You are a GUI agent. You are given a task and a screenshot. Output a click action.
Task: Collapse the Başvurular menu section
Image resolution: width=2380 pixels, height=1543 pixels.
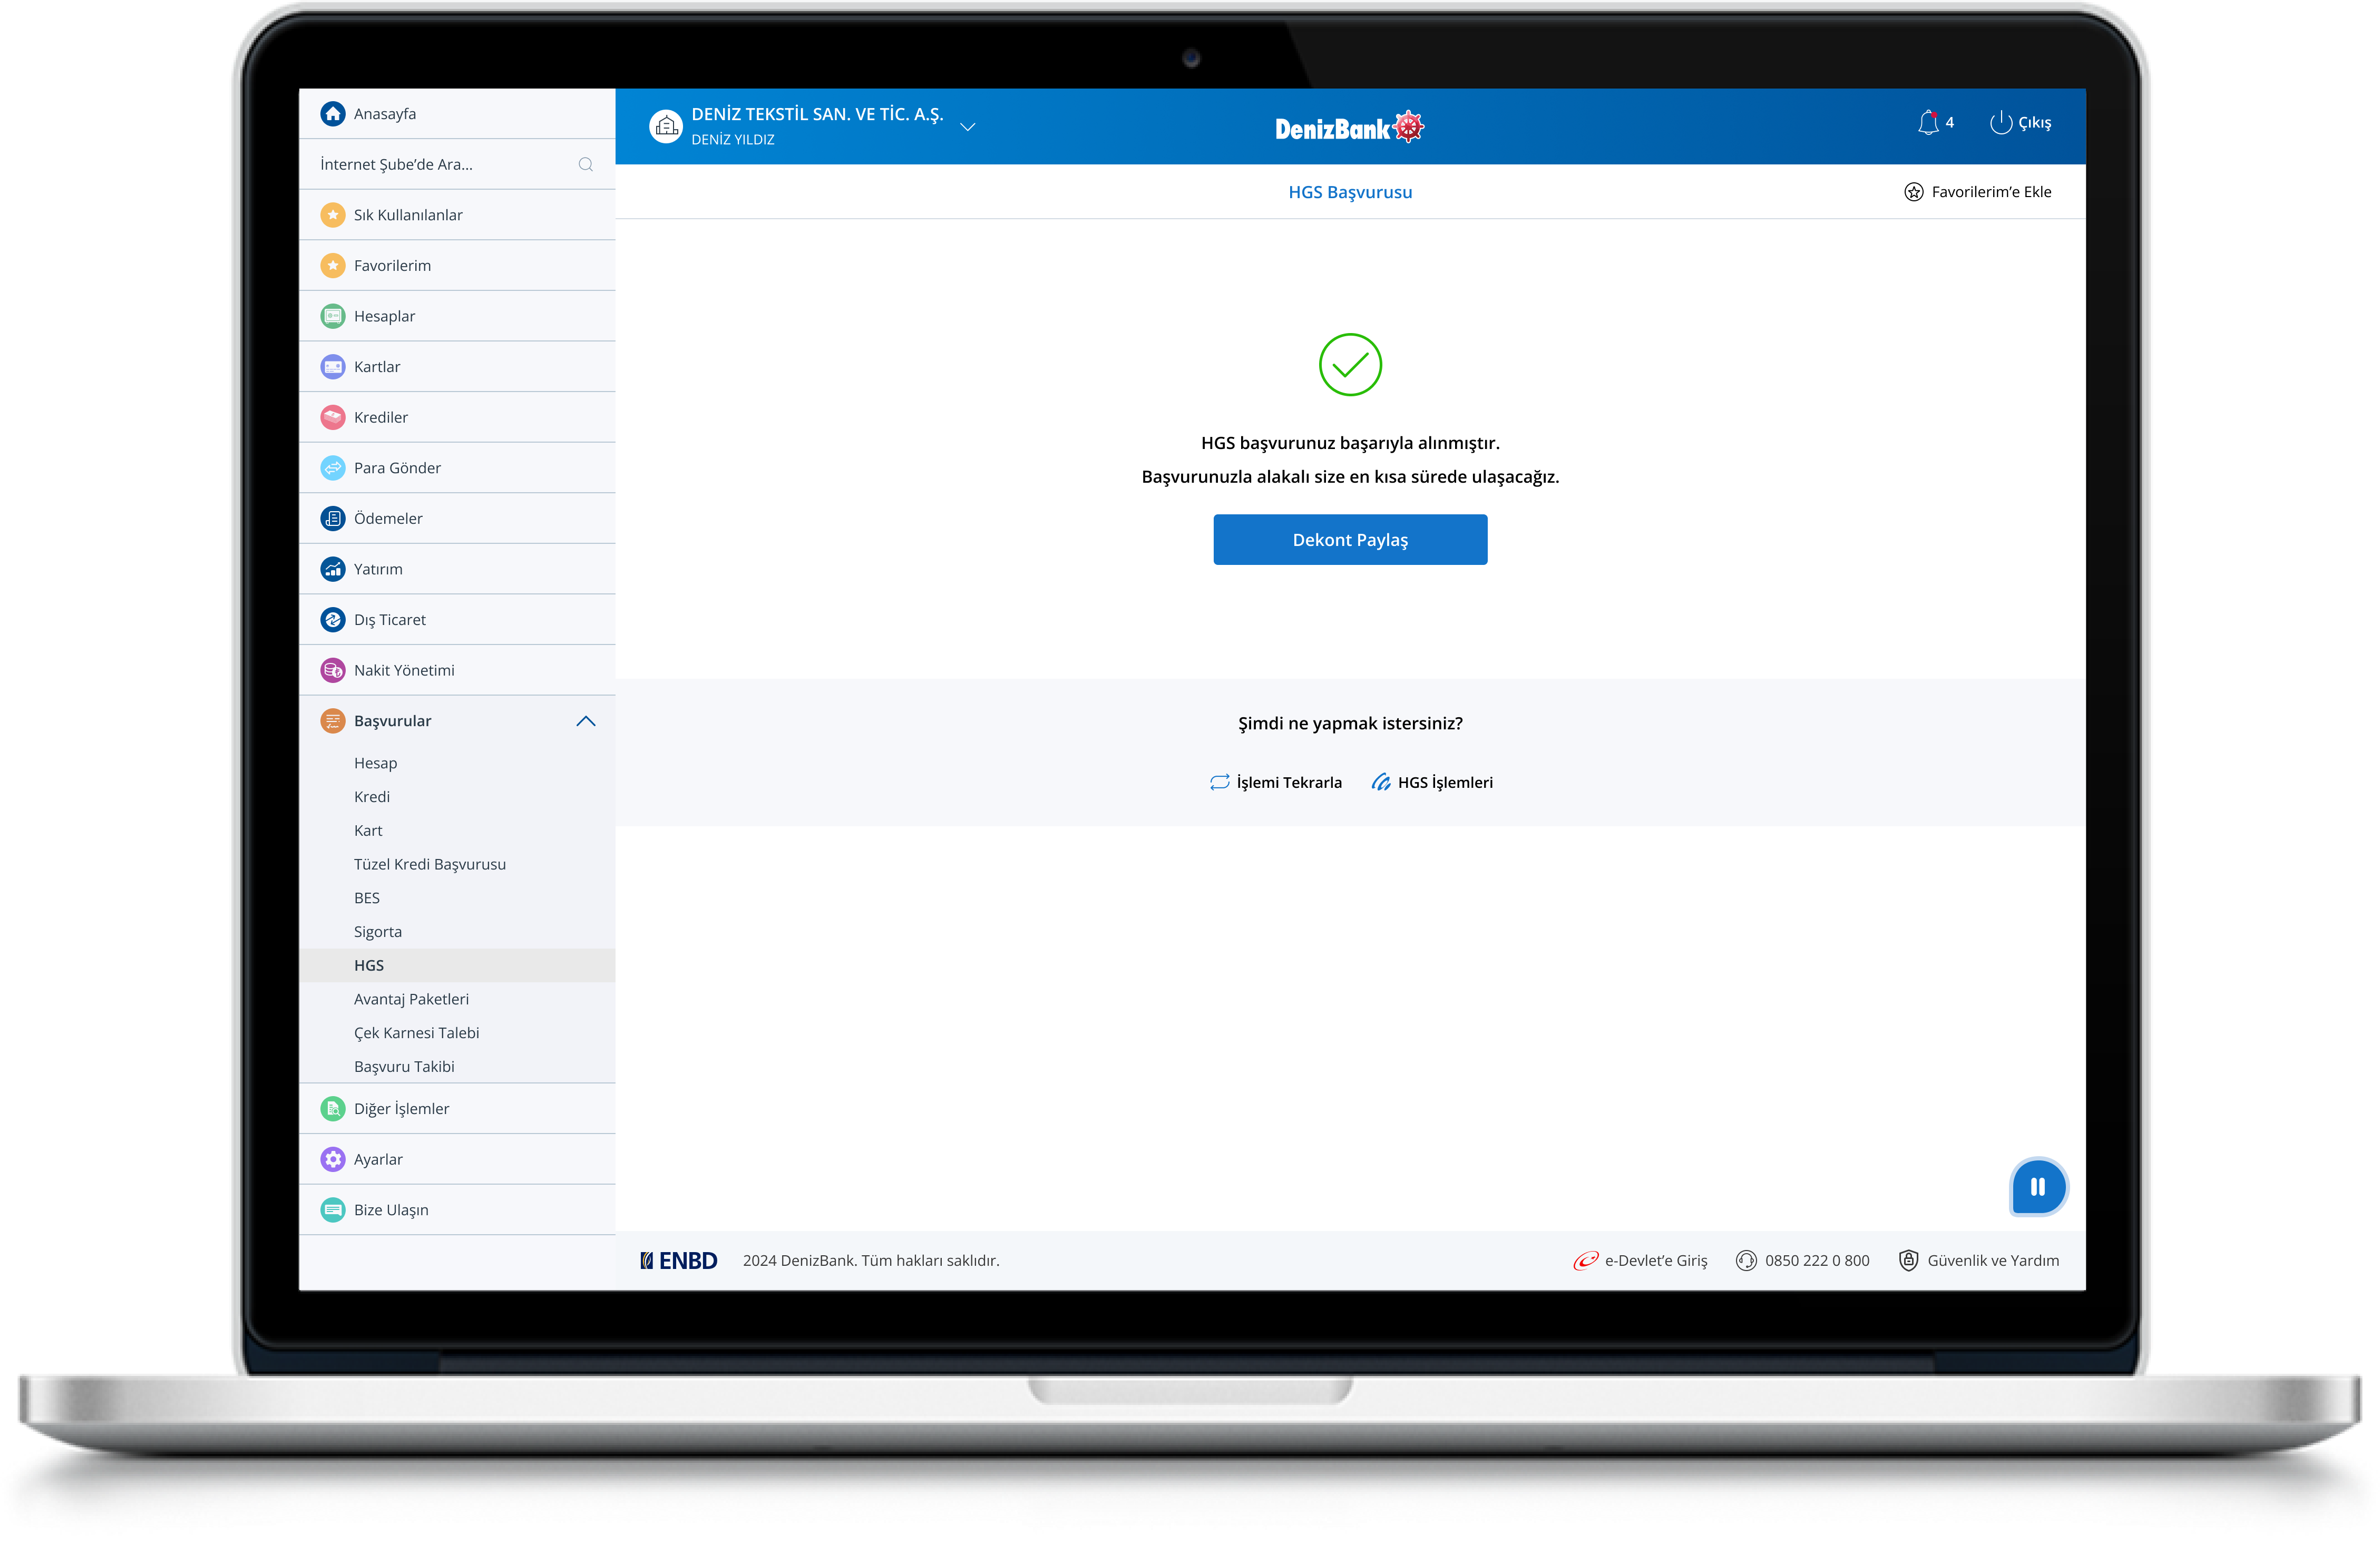pyautogui.click(x=586, y=722)
